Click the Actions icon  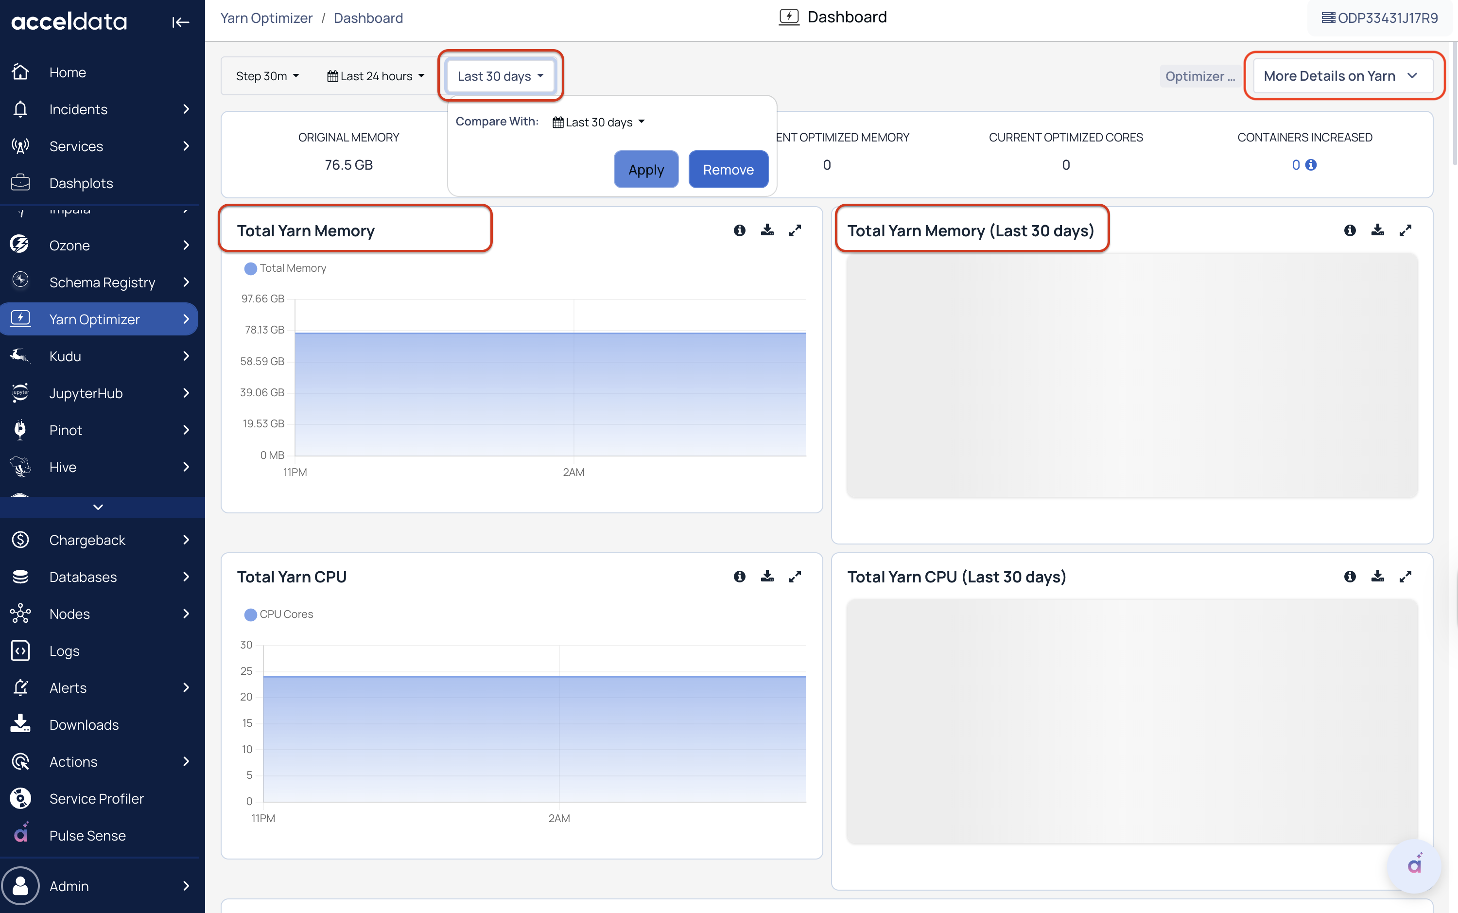(x=20, y=761)
